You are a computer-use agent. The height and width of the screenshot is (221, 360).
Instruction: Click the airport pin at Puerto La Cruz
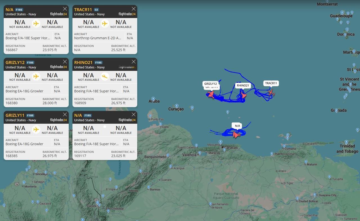click(272, 154)
